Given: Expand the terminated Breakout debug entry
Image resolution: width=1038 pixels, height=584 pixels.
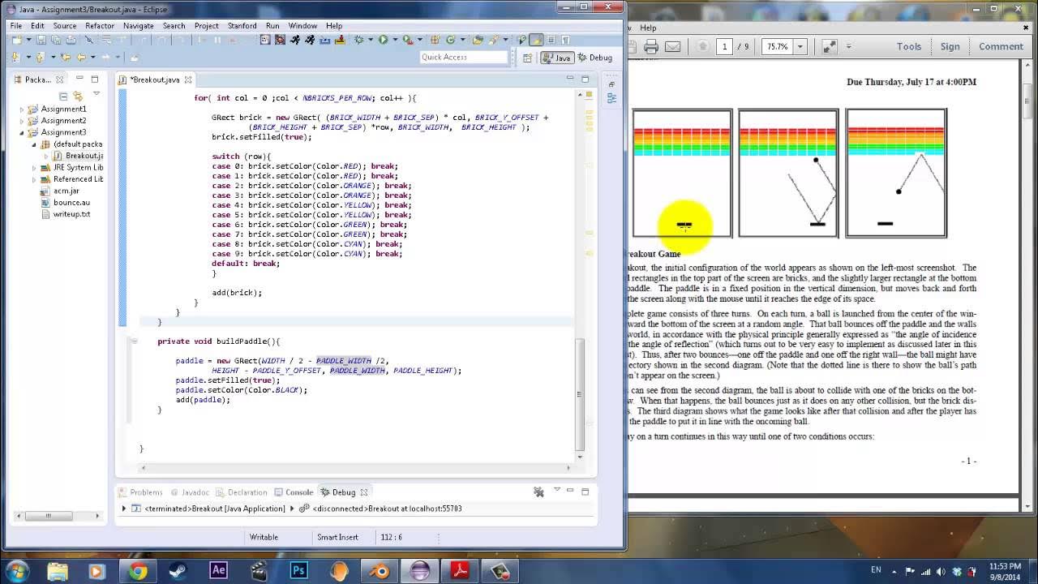Looking at the screenshot, I should 124,509.
